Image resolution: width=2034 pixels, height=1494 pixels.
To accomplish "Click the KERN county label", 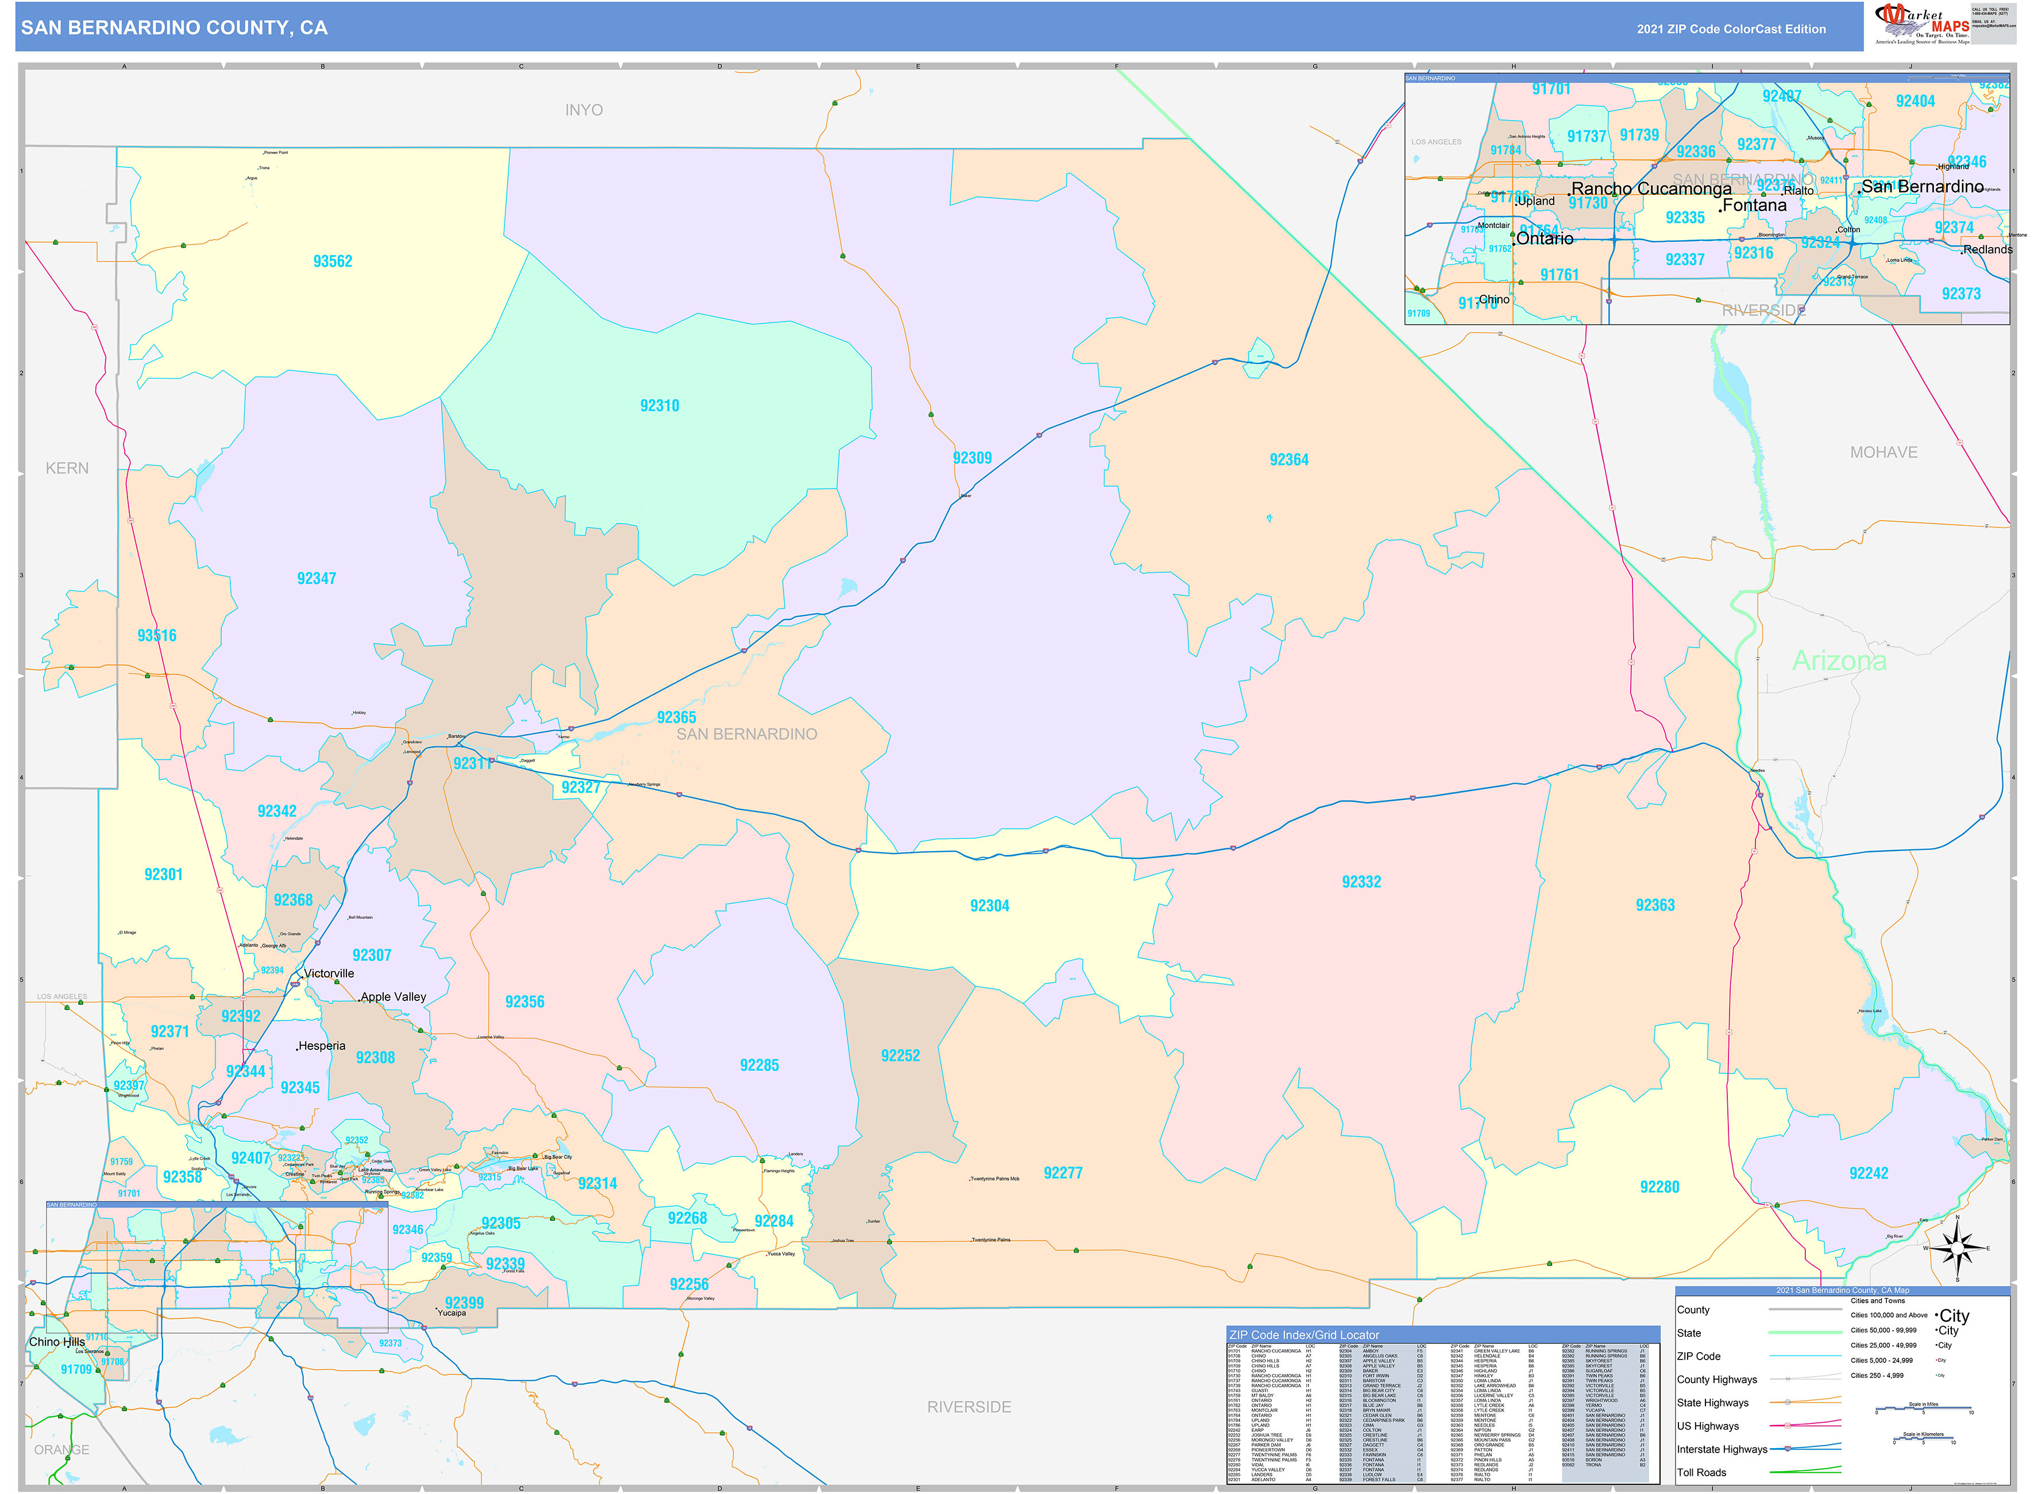I will (x=67, y=468).
